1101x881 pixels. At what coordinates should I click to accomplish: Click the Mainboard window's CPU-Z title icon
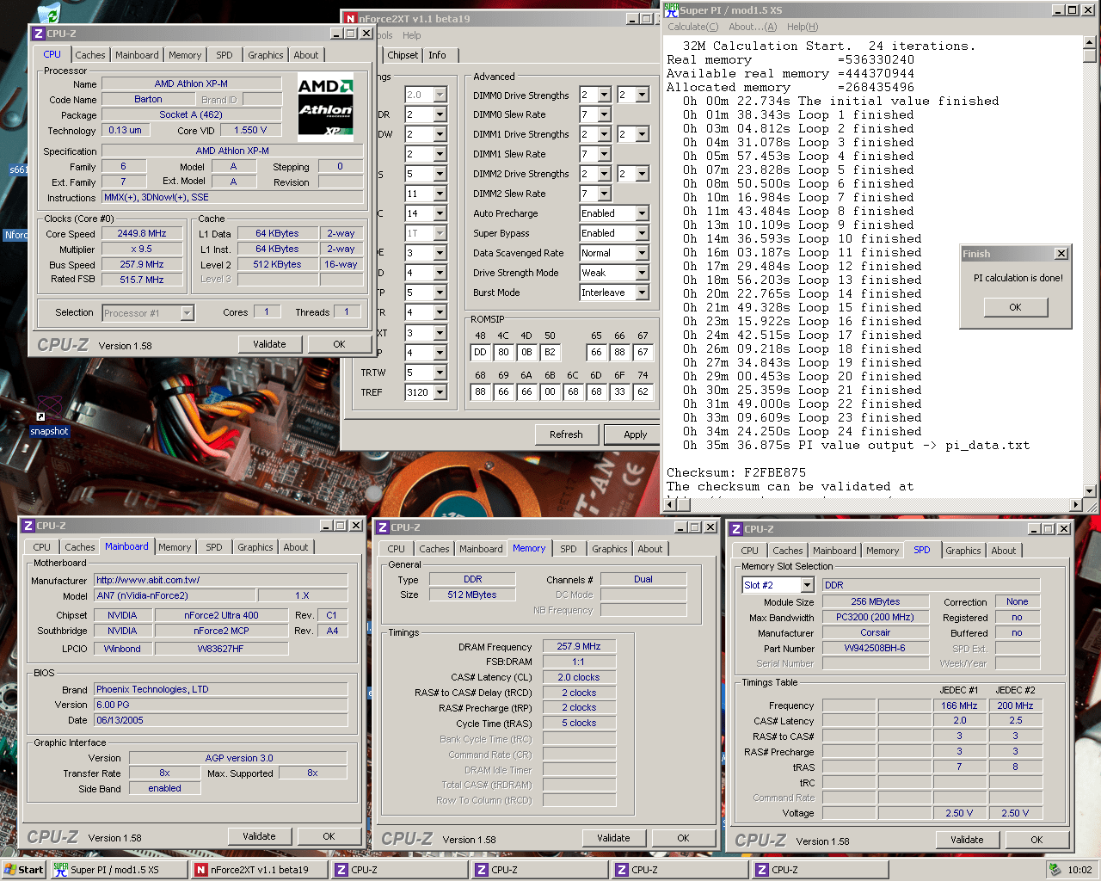pos(28,526)
